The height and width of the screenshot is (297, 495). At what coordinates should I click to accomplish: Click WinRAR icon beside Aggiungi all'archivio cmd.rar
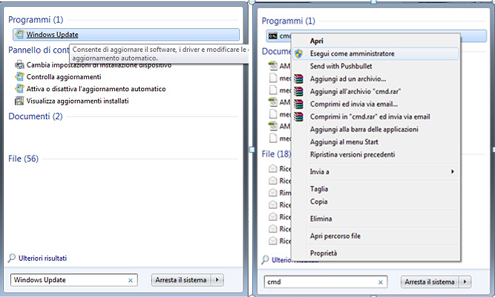[x=298, y=91]
